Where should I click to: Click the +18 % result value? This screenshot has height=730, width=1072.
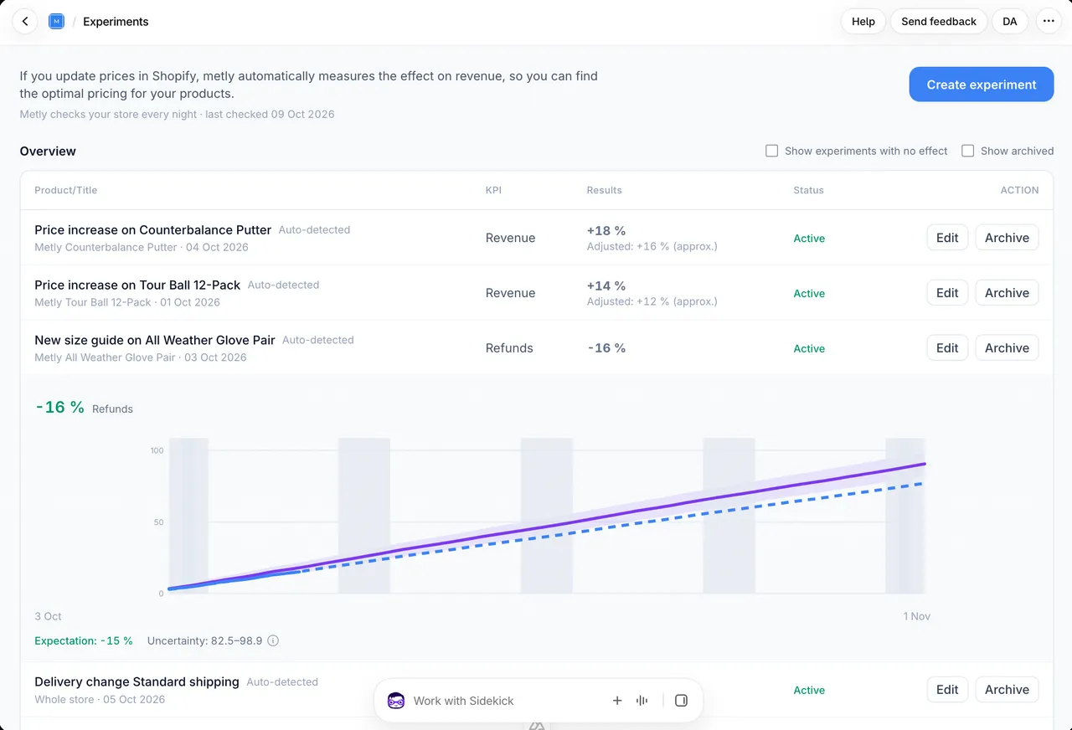(606, 230)
